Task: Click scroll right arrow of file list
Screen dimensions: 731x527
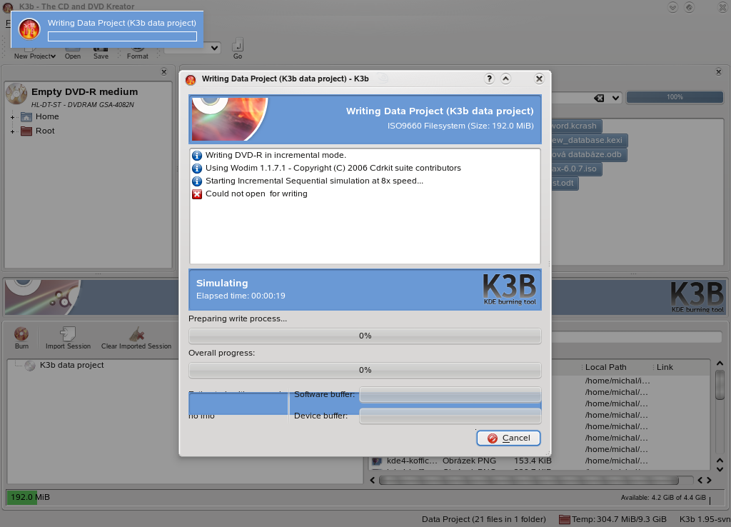Action: tap(709, 481)
